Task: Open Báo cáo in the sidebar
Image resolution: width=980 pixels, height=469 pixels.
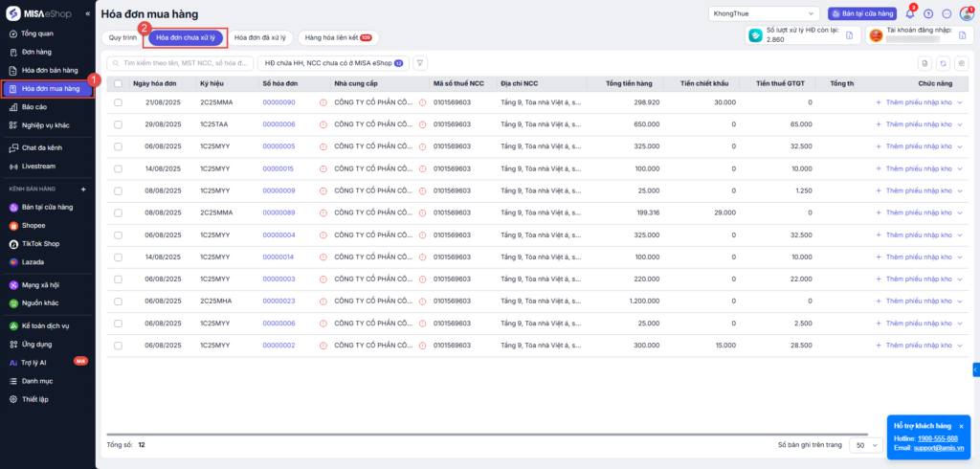Action: pos(34,107)
